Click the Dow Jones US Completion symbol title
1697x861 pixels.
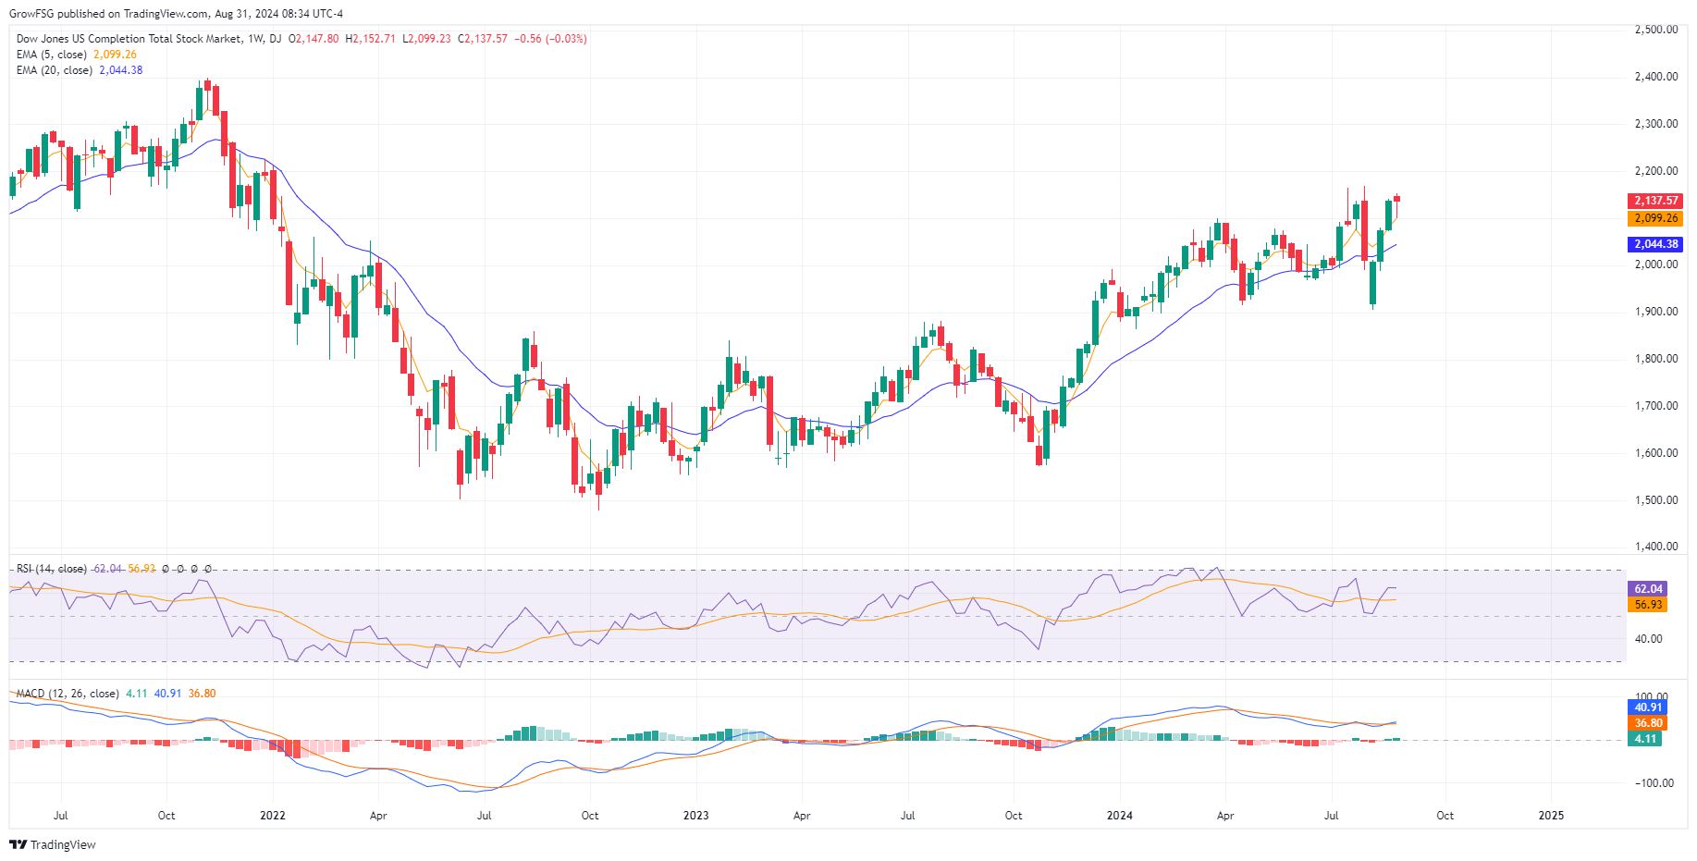tap(128, 39)
